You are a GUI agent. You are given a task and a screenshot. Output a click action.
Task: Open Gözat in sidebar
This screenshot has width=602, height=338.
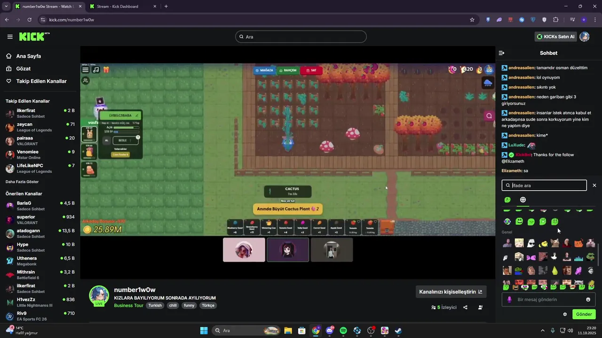click(24, 69)
